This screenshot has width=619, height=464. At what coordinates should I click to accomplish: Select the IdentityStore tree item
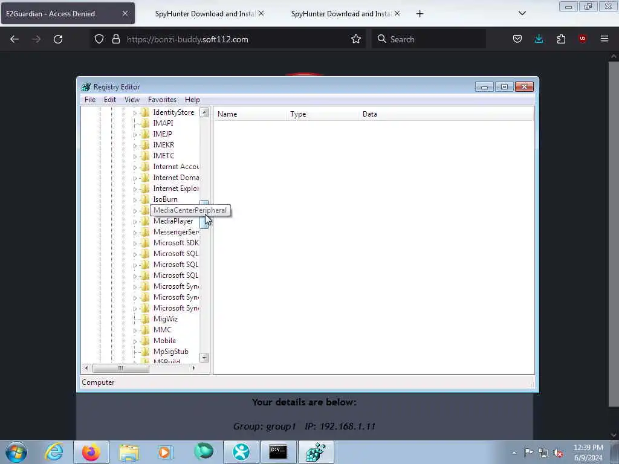point(173,112)
